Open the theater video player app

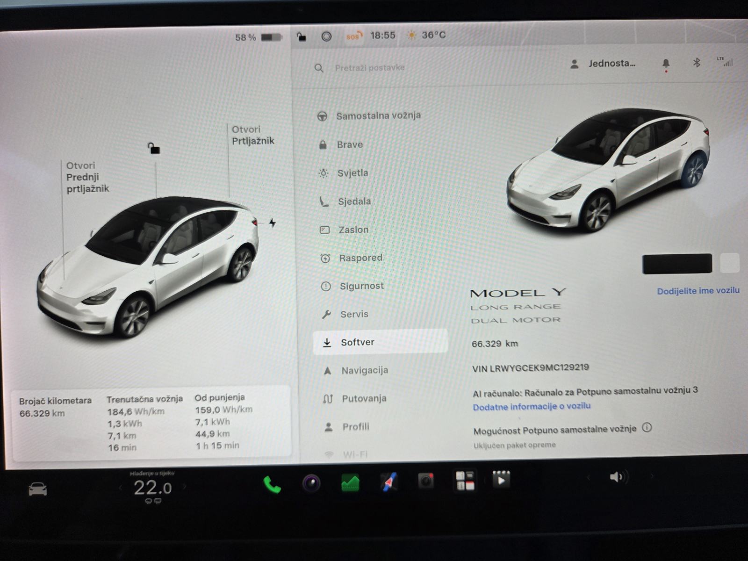point(501,480)
